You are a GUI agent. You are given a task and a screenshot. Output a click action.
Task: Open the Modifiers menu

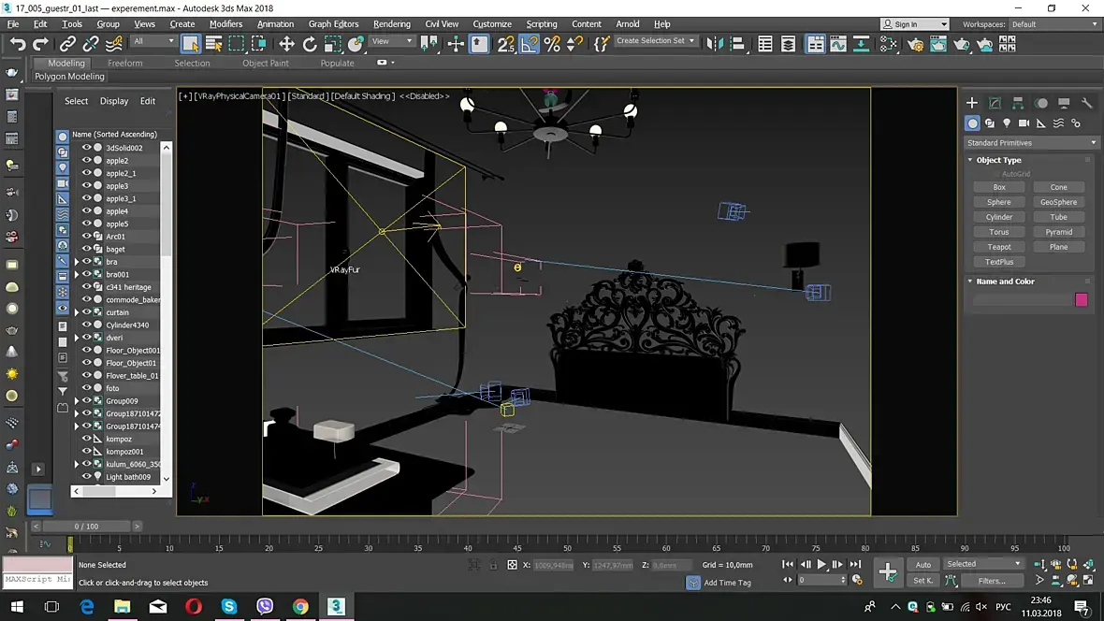[225, 23]
